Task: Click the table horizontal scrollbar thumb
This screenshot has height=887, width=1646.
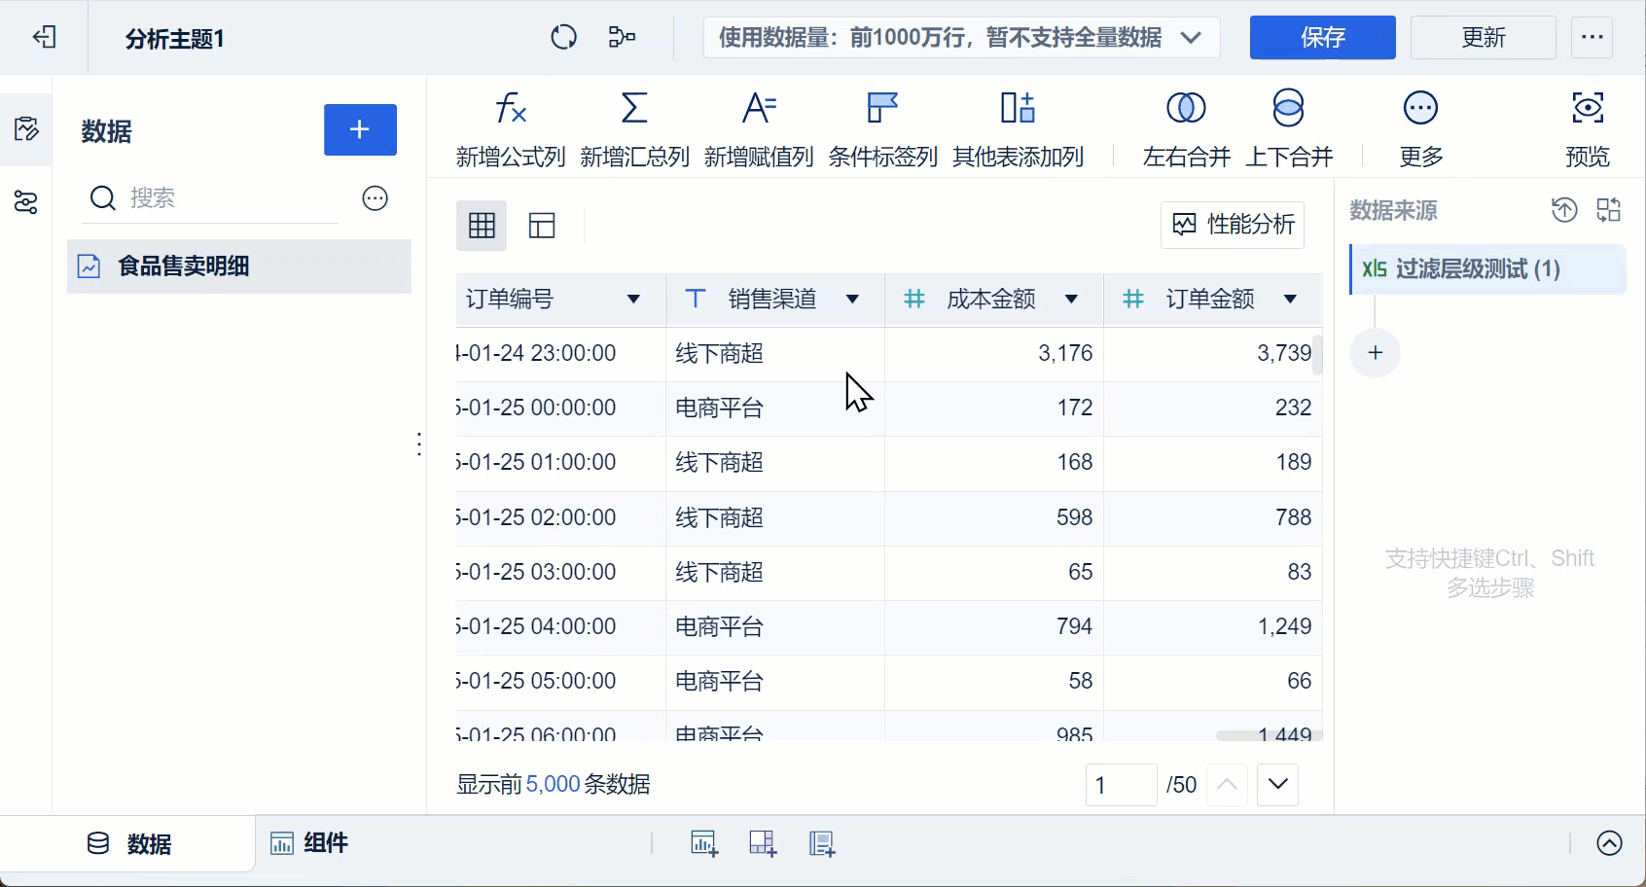Action: (x=1269, y=735)
